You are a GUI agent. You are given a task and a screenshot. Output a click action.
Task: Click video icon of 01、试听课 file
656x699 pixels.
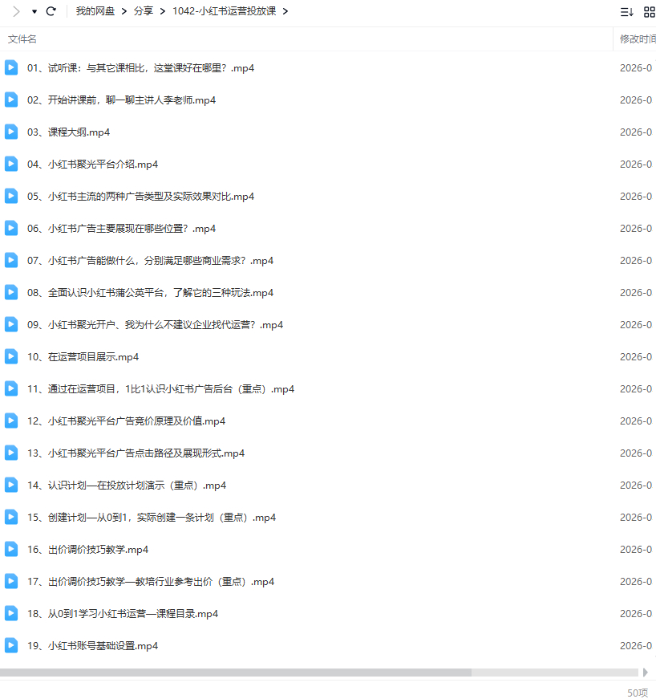pos(11,67)
